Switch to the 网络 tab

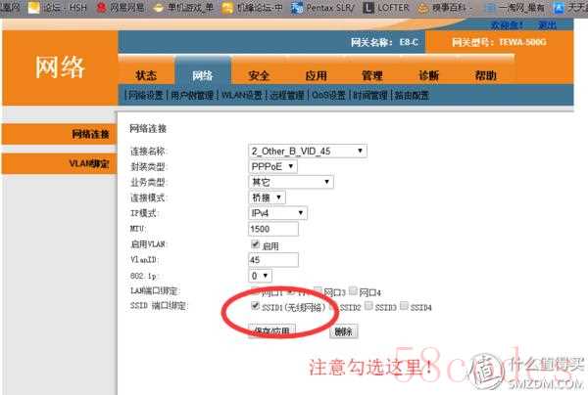203,75
